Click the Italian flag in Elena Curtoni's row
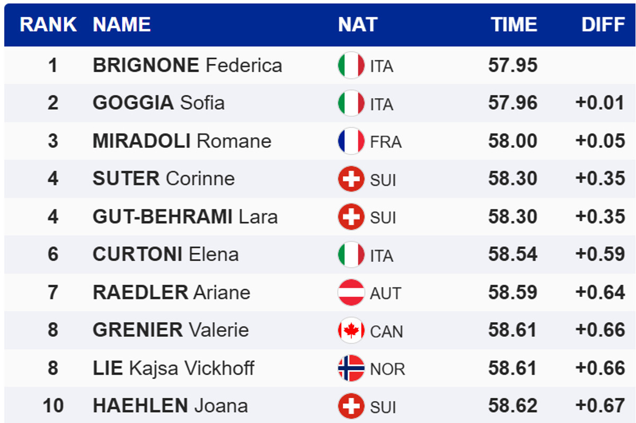The width and height of the screenshot is (636, 423). tap(351, 255)
